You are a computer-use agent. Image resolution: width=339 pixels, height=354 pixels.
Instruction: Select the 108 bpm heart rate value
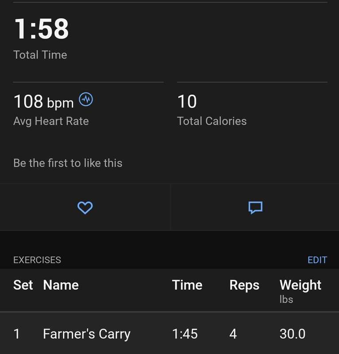click(x=43, y=101)
